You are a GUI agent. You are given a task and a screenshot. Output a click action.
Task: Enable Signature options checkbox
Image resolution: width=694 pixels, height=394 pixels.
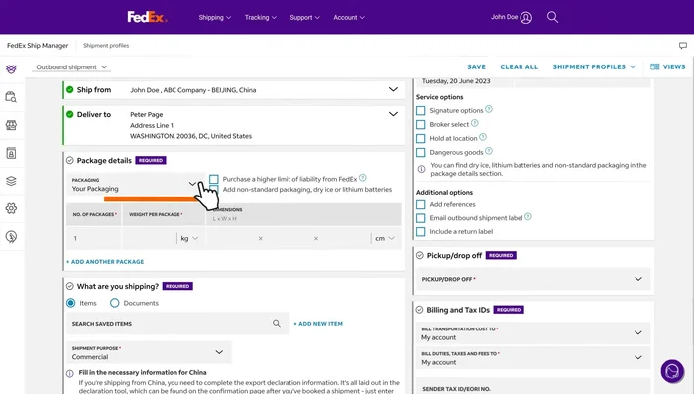[421, 110]
